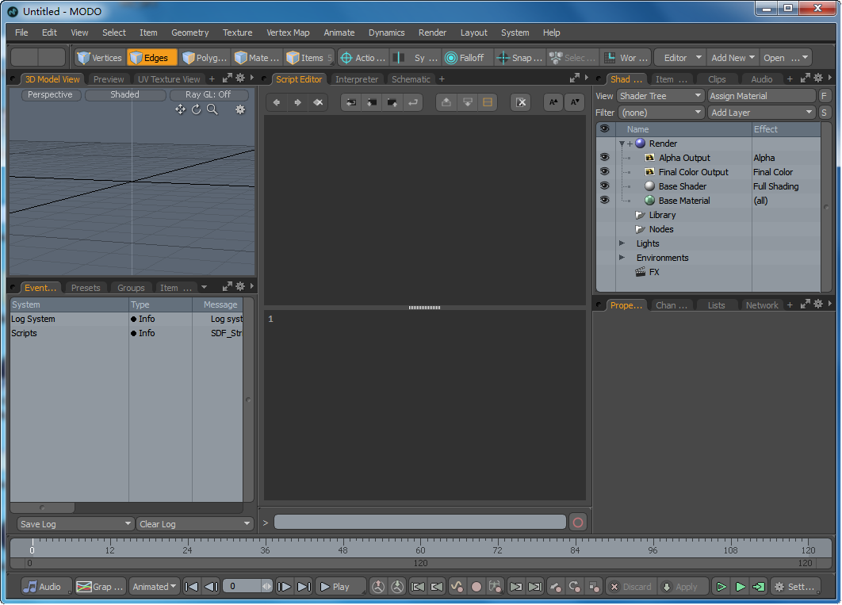Click the clear script X icon

(x=520, y=102)
